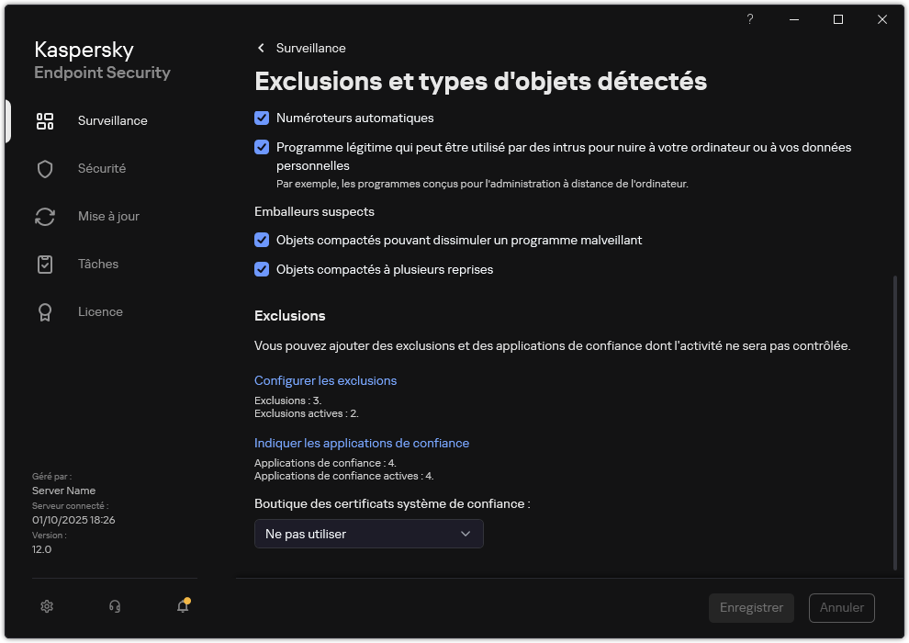909x643 pixels.
Task: Open the trusted certificate store dropdown
Action: 368,534
